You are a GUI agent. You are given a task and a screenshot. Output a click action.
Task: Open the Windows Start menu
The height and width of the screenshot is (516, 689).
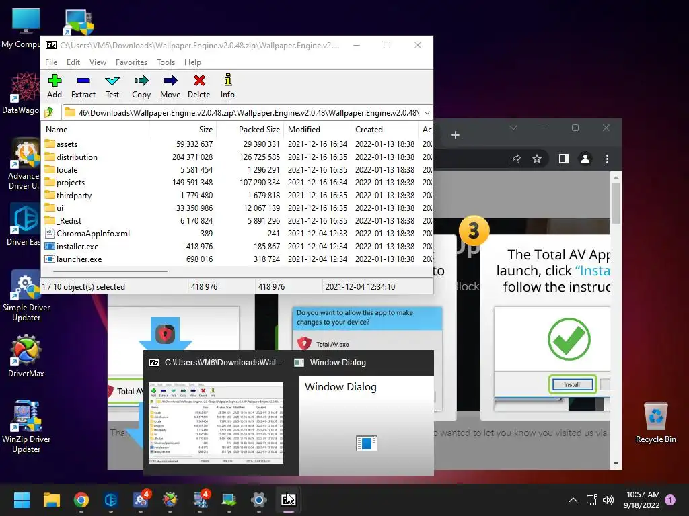click(22, 500)
